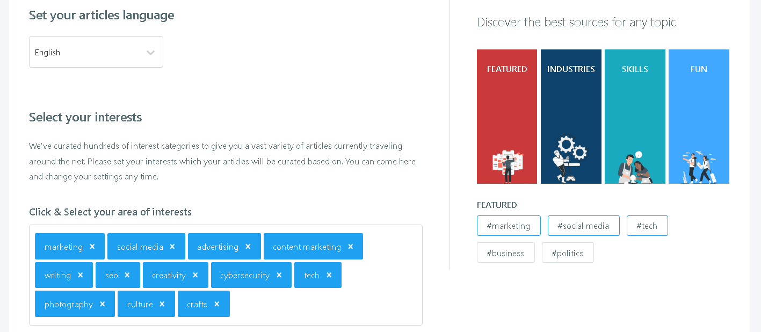Image resolution: width=761 pixels, height=332 pixels.
Task: Remove the seo interest tag
Action: (x=128, y=275)
